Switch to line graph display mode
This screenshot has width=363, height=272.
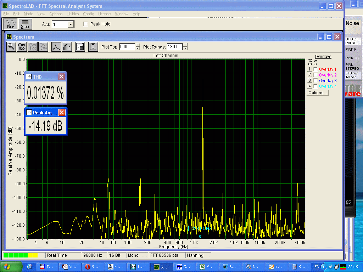click(56, 47)
